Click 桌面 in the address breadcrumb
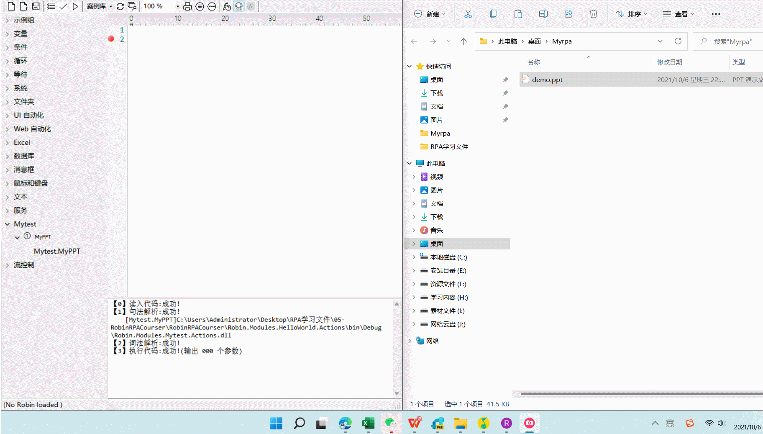Image resolution: width=763 pixels, height=434 pixels. [x=534, y=41]
